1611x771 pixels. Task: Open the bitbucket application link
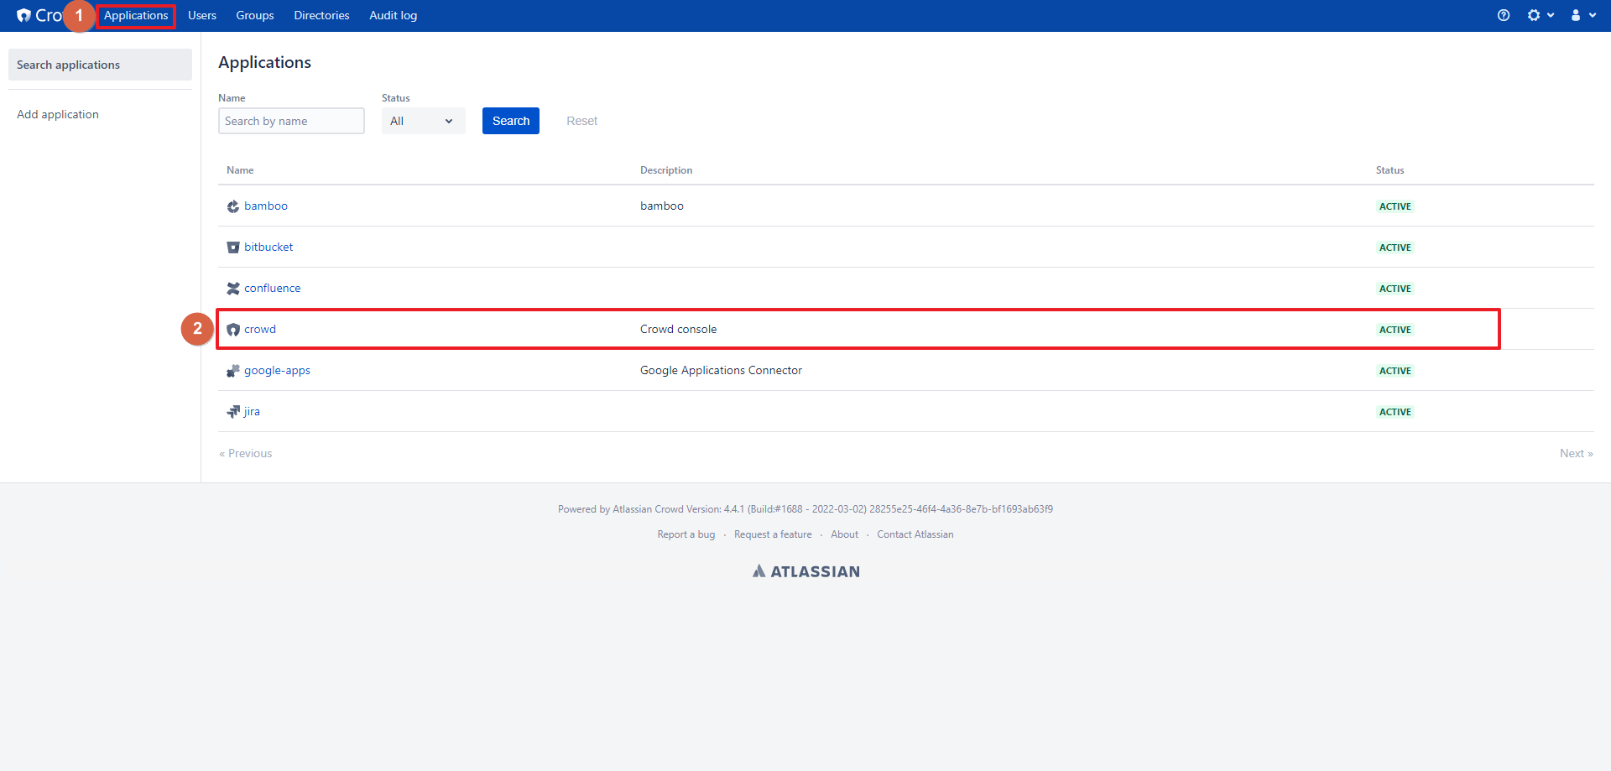[x=268, y=247]
